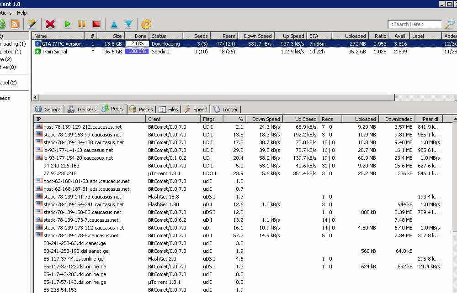Pause the torrent using the pause icon
The width and height of the screenshot is (457, 293).
82,24
